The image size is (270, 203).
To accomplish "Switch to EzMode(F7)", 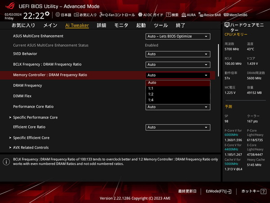I will [x=218, y=191].
